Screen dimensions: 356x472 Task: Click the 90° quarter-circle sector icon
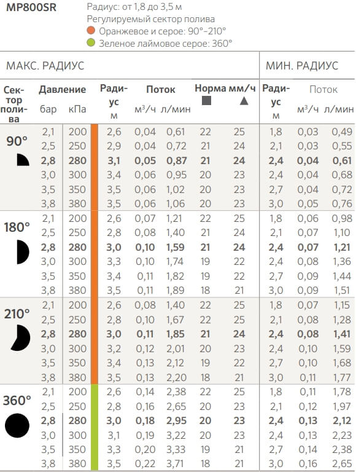(23, 160)
